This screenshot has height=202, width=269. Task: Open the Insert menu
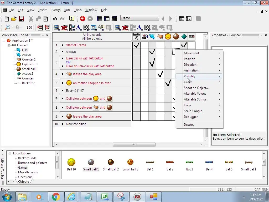42,10
